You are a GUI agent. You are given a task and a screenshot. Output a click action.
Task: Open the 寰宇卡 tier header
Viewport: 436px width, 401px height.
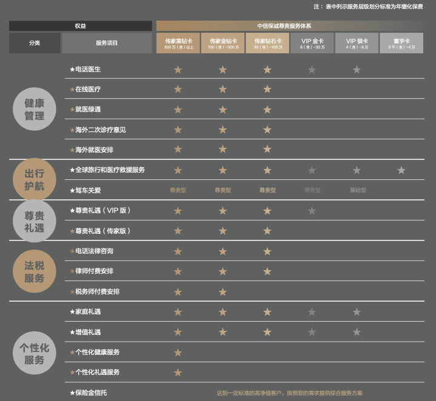[401, 43]
